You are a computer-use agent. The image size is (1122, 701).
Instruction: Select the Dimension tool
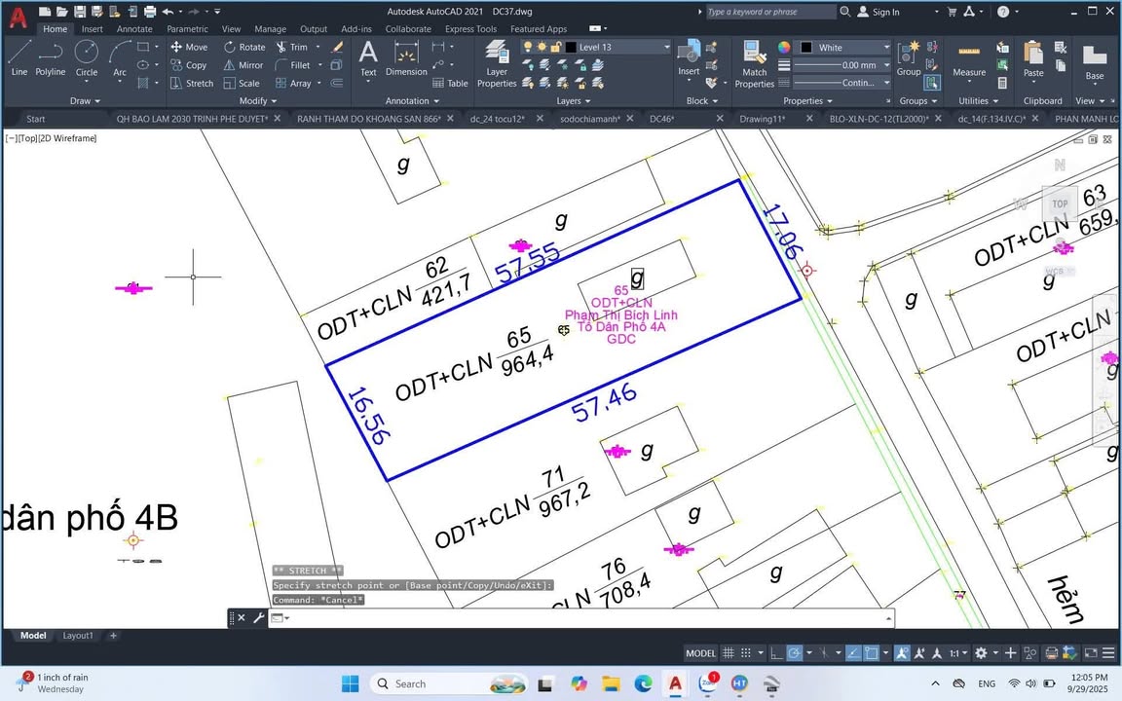click(406, 60)
